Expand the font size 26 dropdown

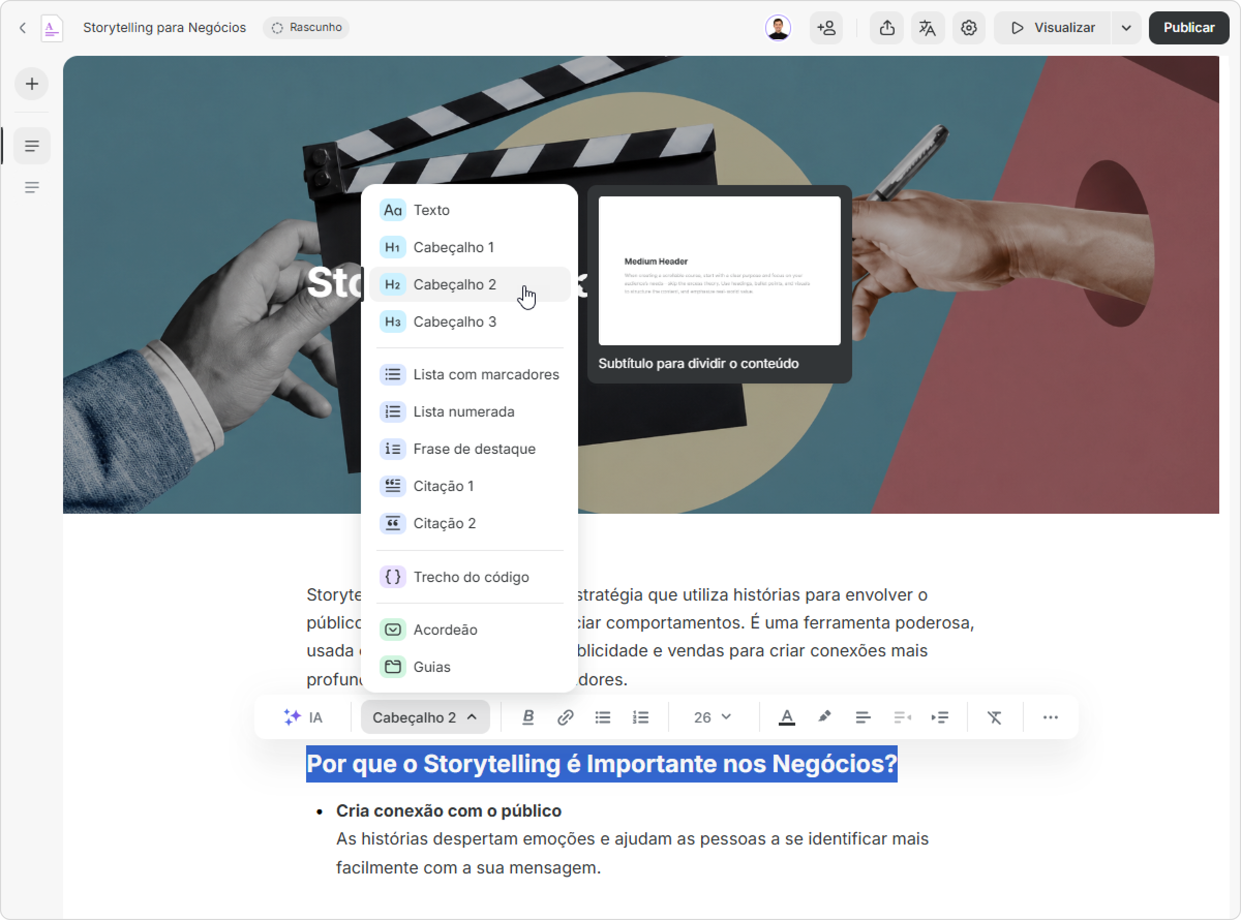pyautogui.click(x=713, y=717)
